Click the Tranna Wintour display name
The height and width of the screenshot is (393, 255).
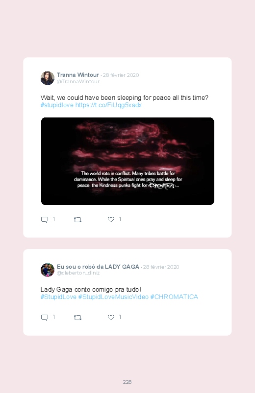78,75
